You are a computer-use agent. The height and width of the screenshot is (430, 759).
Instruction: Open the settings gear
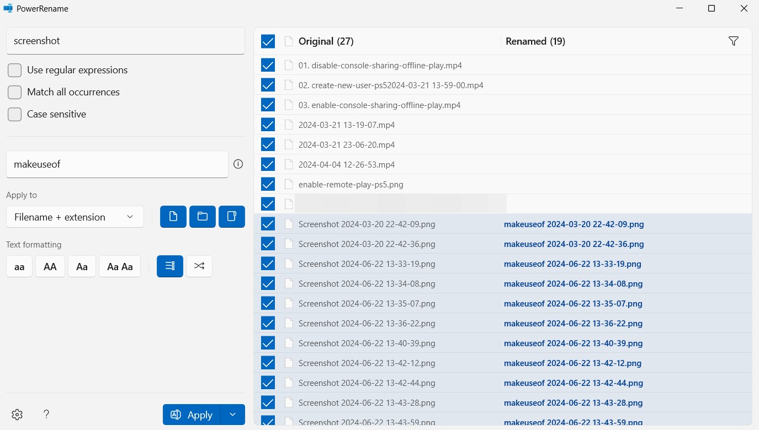coord(17,415)
